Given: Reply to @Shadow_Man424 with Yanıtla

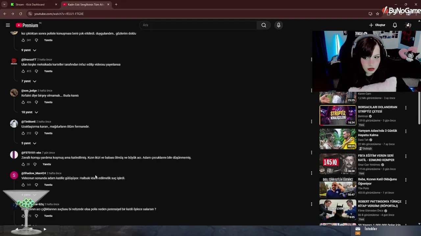Looking at the screenshot, I should pos(48,185).
